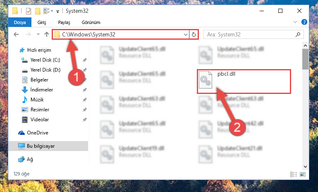Image resolution: width=318 pixels, height=192 pixels.
Task: Open the Dosya menu
Action: 20,22
